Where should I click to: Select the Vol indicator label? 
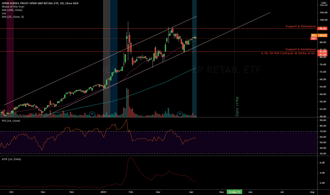[x=4, y=13]
